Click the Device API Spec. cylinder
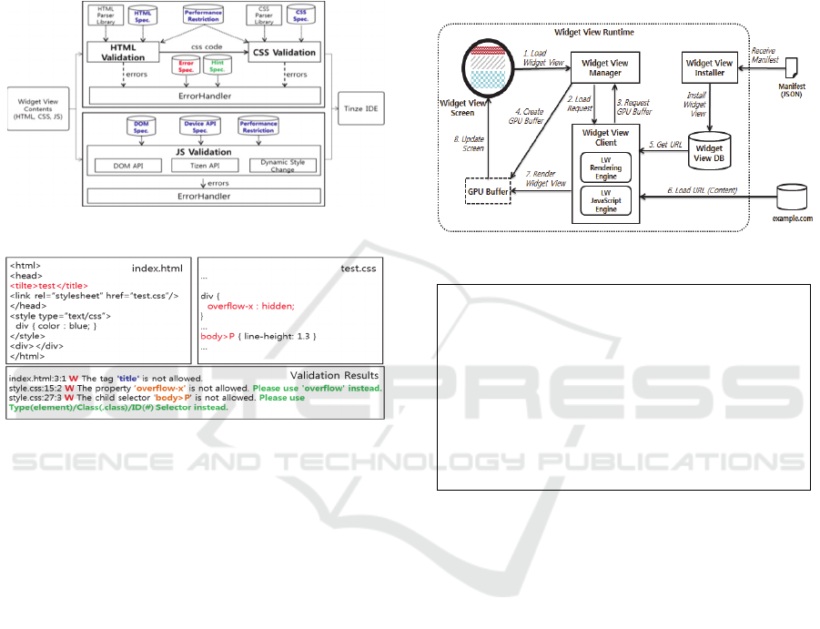 click(x=200, y=127)
